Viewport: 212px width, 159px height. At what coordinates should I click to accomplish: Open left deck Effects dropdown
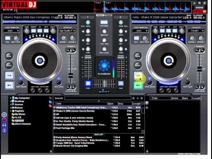[68, 31]
